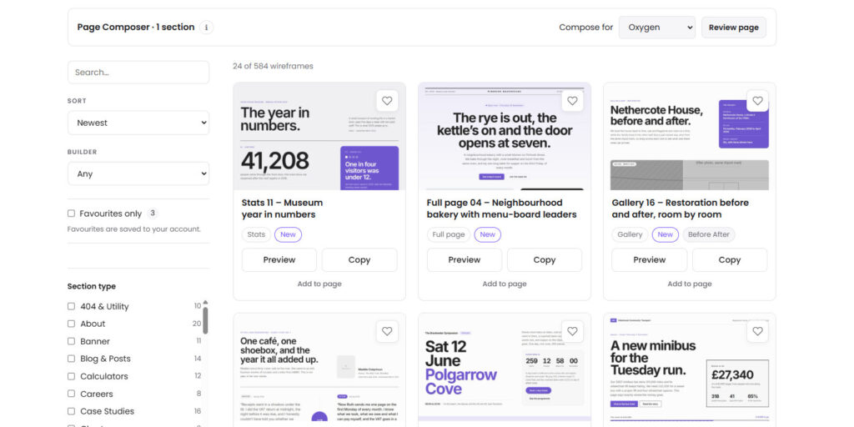
Task: Click the wireframe search field
Action: pos(138,73)
